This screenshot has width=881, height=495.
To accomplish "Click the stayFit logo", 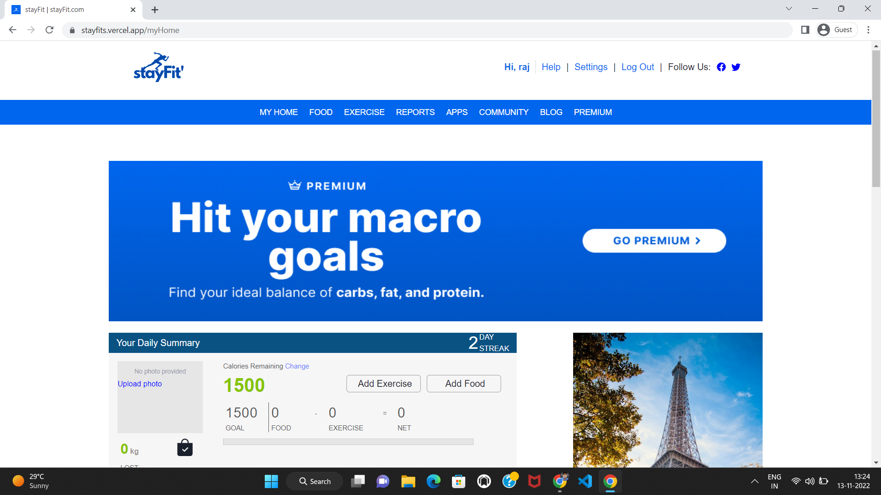I will [159, 67].
